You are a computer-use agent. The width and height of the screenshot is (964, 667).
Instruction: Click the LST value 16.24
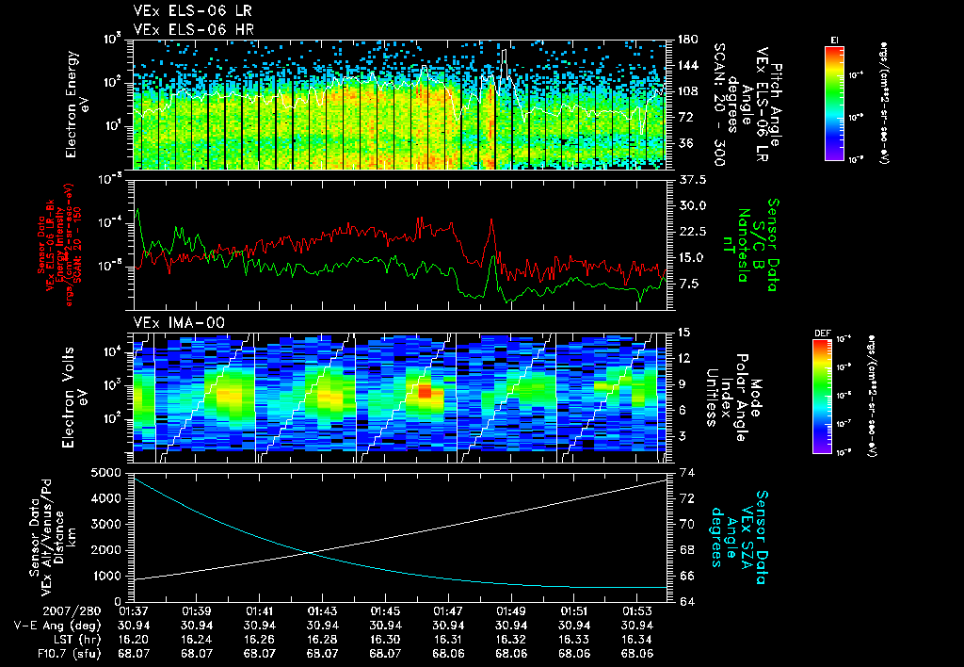pyautogui.click(x=196, y=640)
